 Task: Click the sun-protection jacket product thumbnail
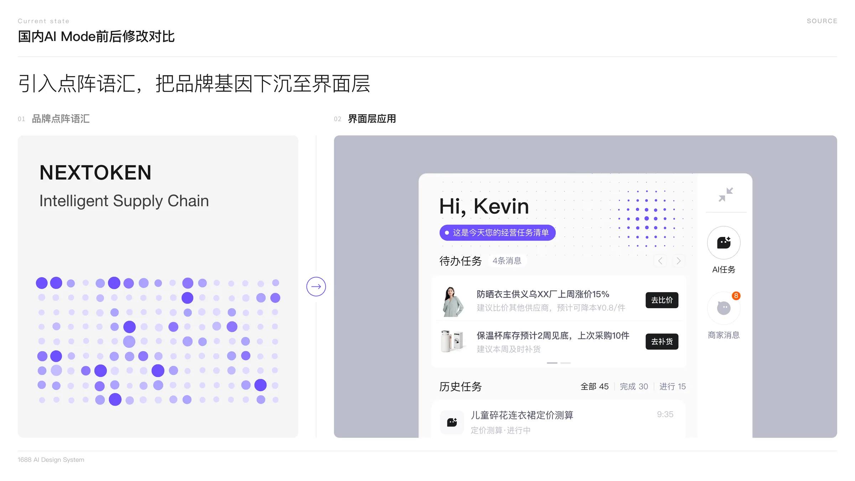coord(453,301)
